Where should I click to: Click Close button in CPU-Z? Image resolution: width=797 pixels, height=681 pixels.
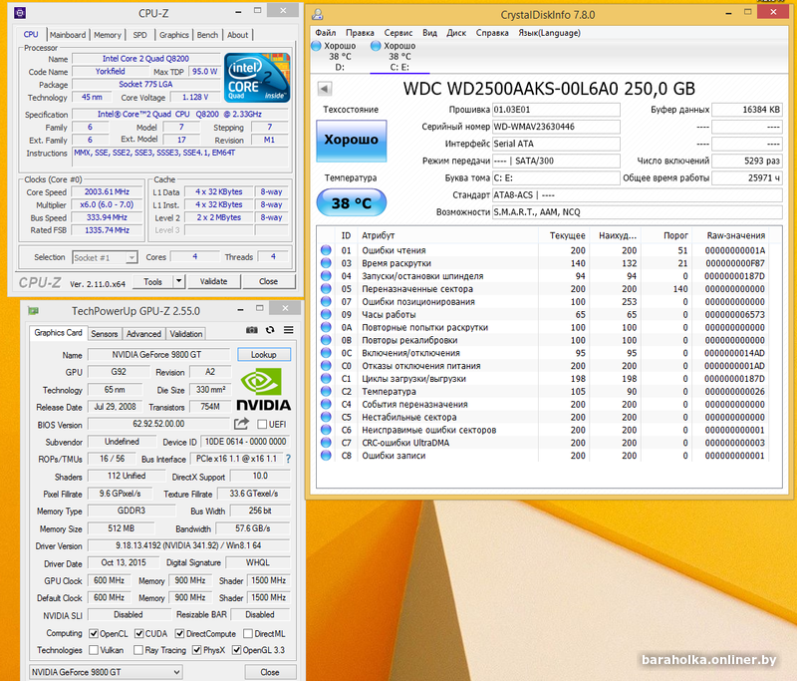268,281
